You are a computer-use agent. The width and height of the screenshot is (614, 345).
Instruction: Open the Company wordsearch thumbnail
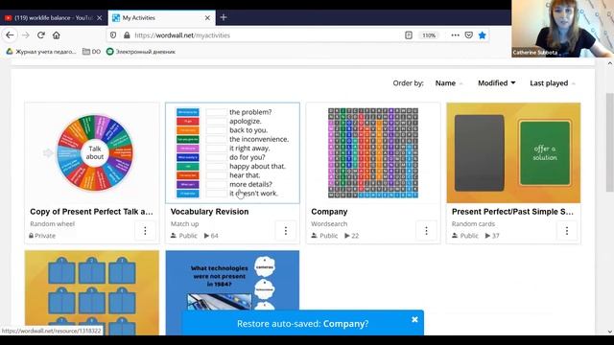(373, 153)
